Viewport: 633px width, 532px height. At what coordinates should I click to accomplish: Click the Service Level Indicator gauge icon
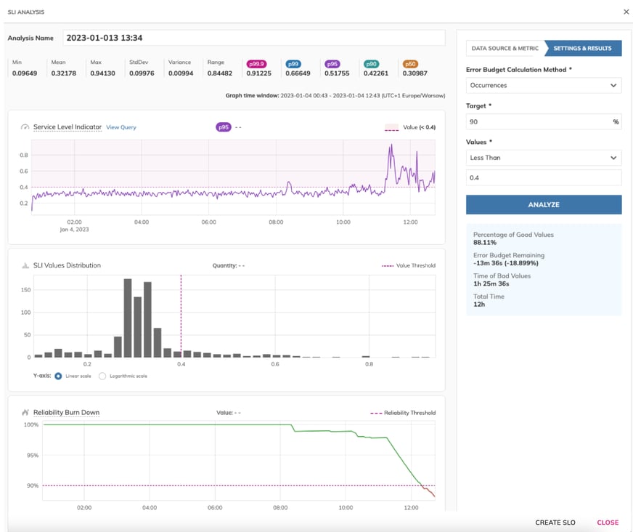coord(25,127)
